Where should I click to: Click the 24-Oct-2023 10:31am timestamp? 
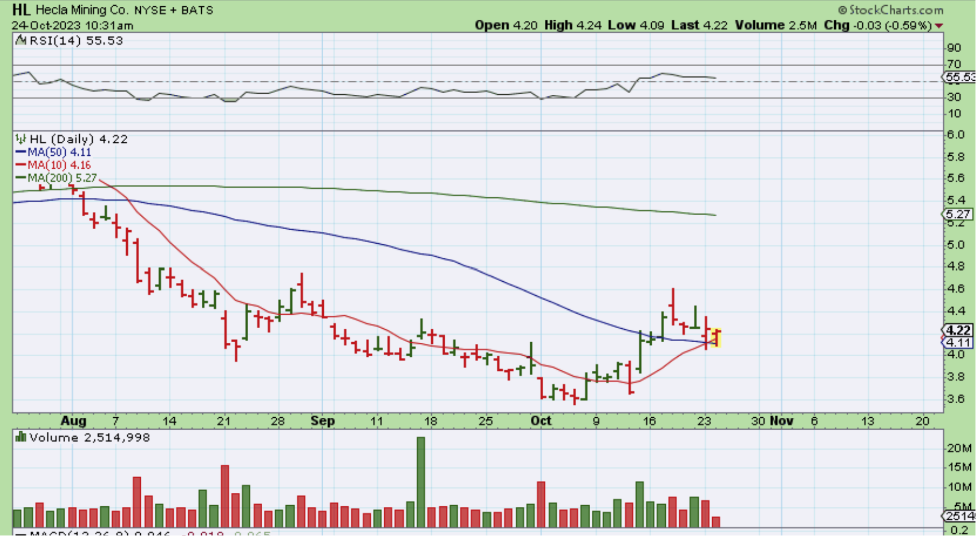(x=72, y=26)
